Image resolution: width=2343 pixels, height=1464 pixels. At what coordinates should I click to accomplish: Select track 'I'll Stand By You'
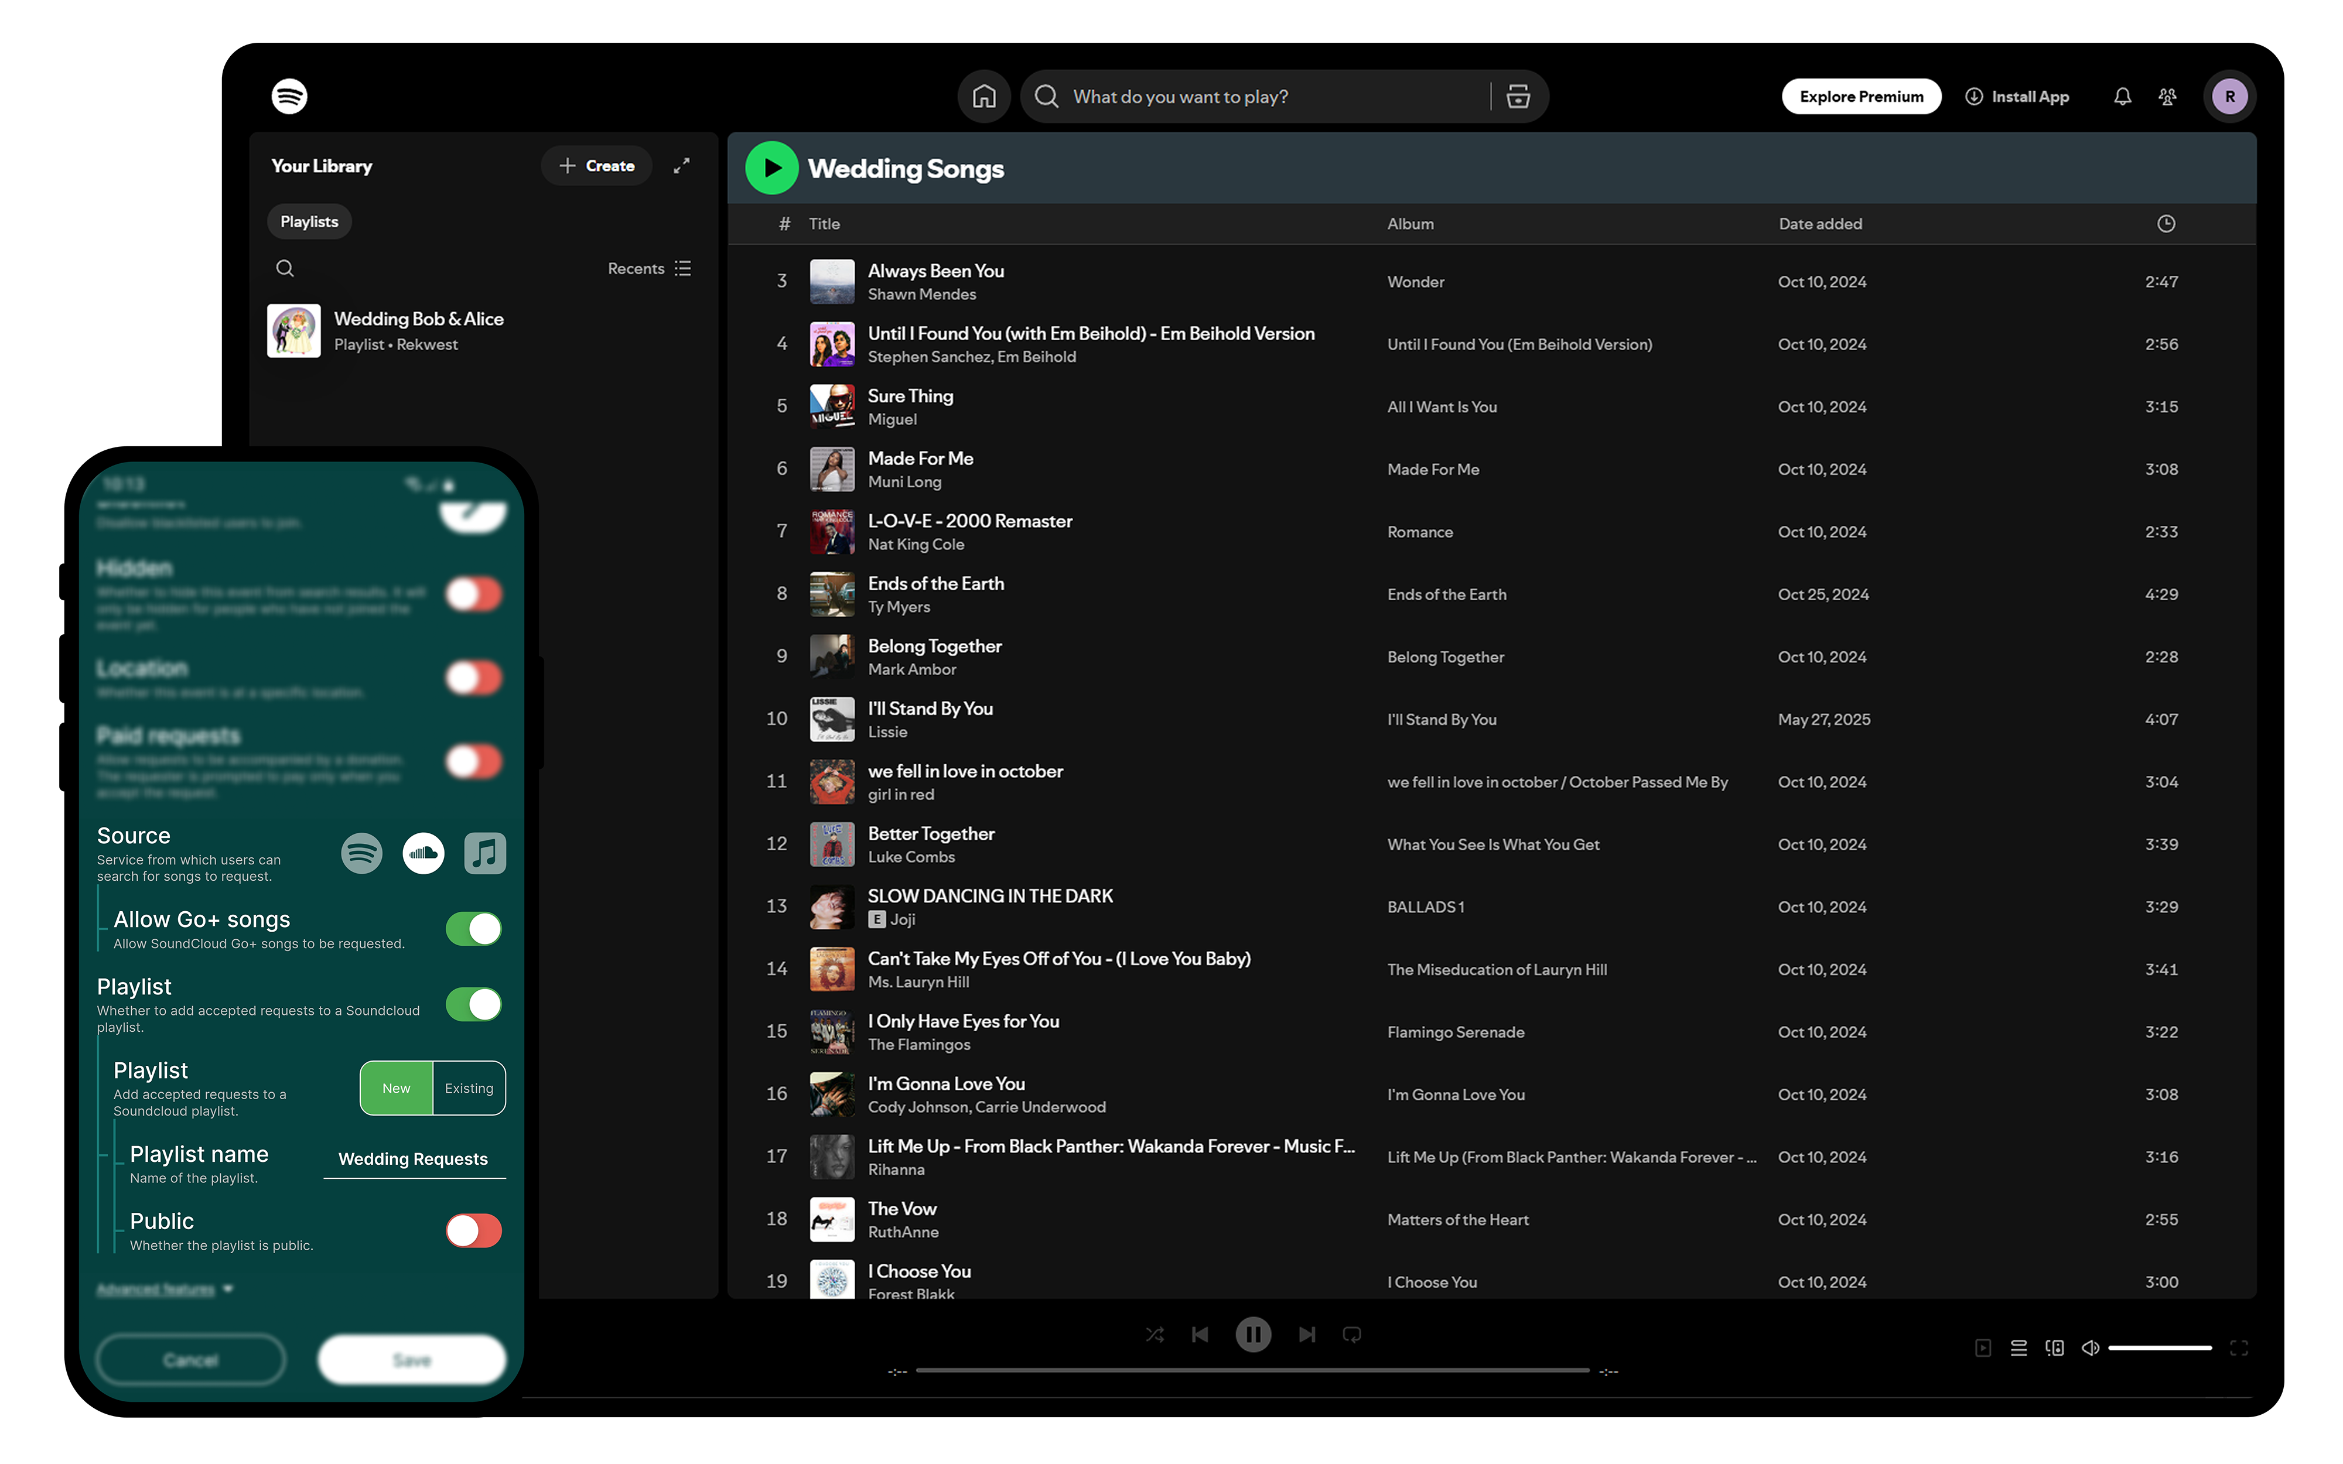coord(930,709)
